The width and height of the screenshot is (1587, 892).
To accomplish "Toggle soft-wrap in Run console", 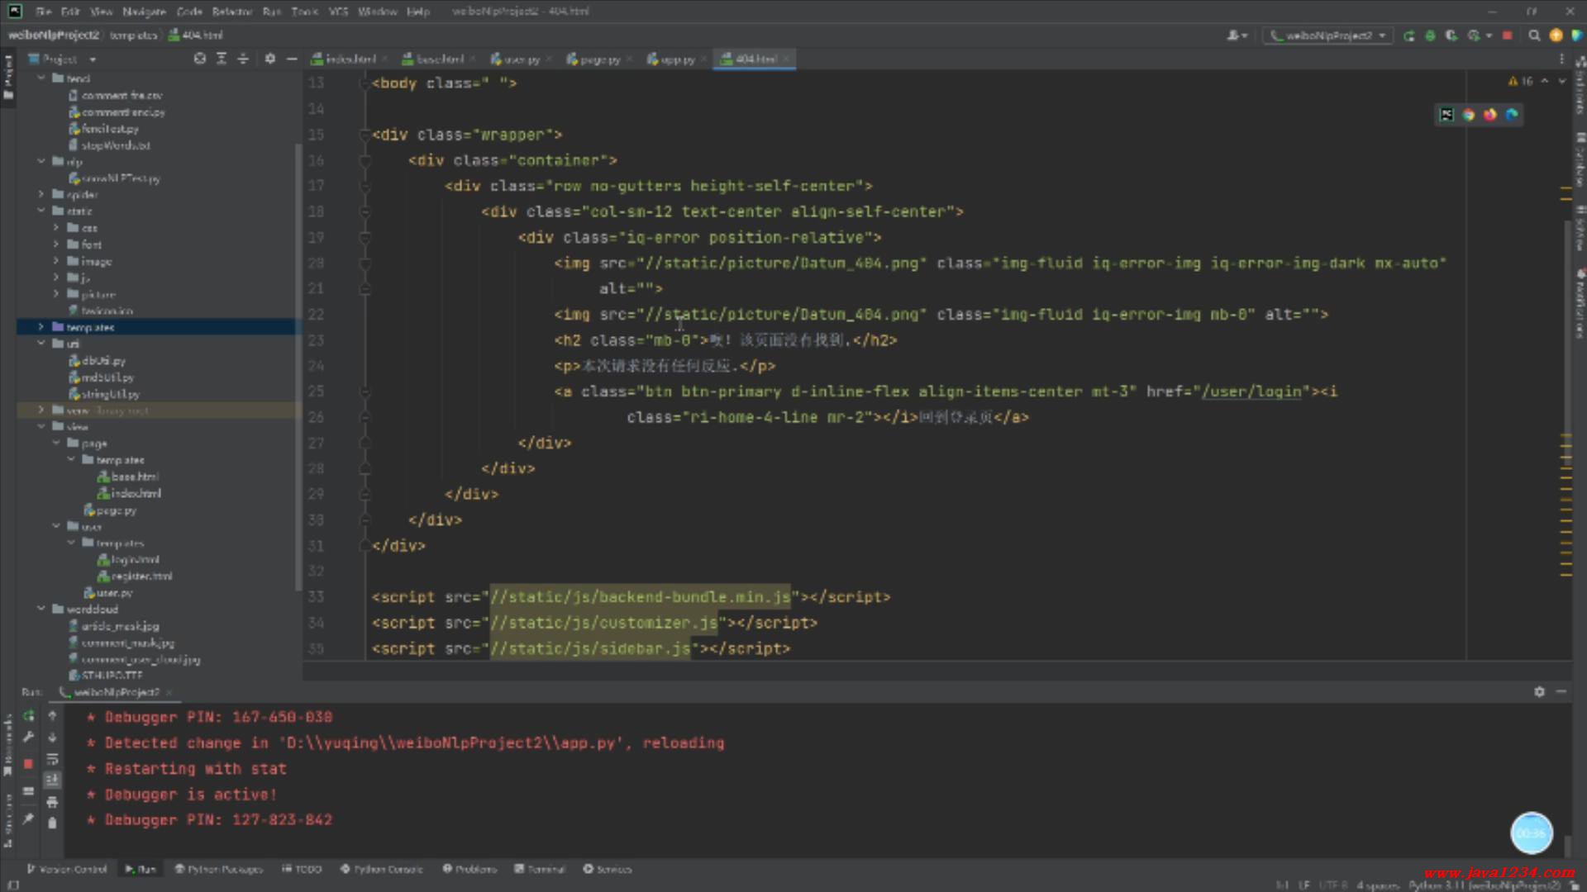I will coord(52,759).
